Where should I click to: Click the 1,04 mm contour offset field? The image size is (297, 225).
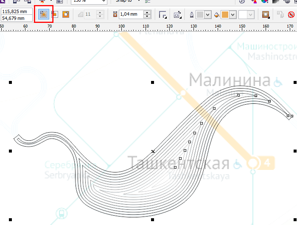click(x=131, y=15)
